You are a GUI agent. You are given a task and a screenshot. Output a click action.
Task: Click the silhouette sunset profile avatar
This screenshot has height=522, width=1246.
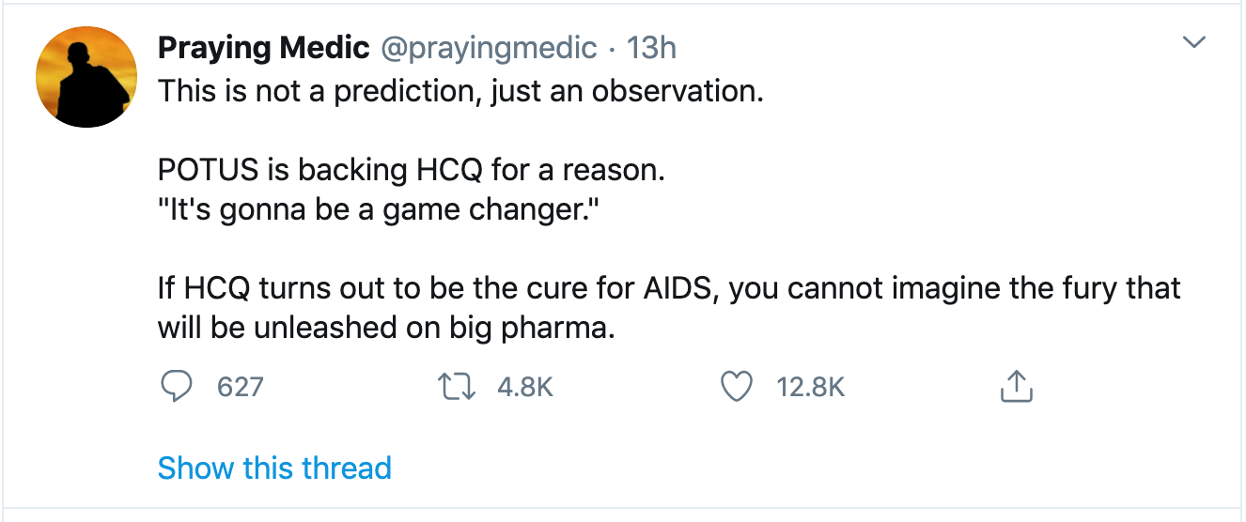(x=86, y=77)
